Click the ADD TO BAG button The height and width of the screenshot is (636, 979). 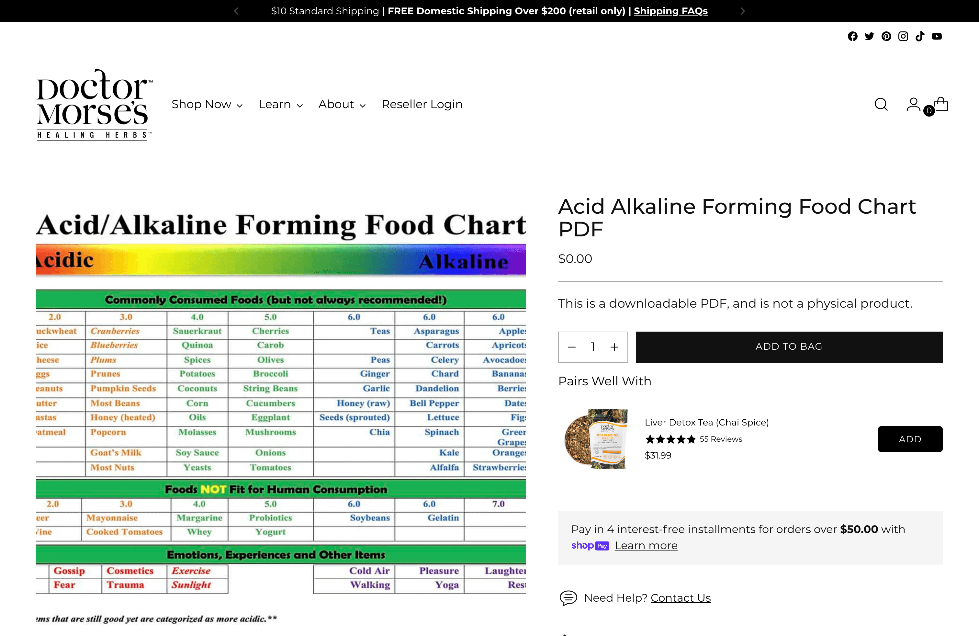click(789, 347)
